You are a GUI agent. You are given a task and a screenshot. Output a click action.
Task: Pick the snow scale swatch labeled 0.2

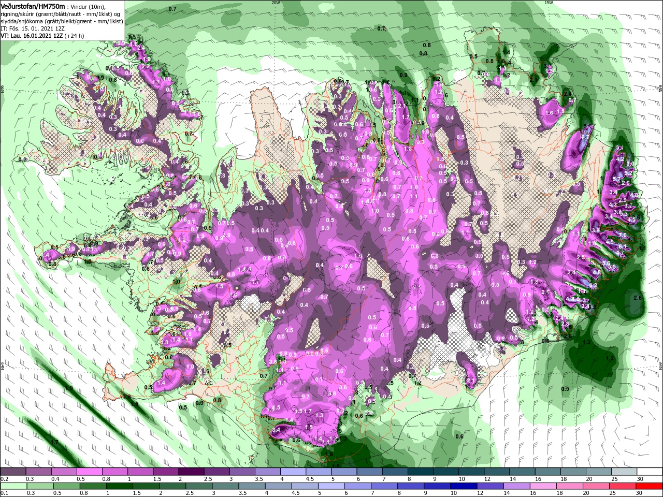coord(13,472)
